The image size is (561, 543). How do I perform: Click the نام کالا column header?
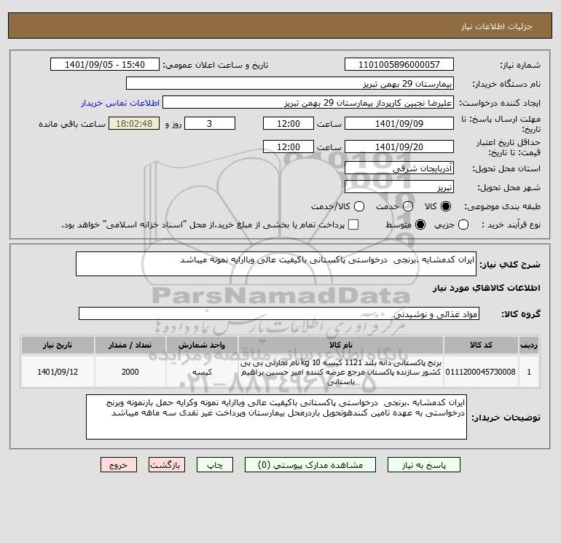pyautogui.click(x=341, y=345)
